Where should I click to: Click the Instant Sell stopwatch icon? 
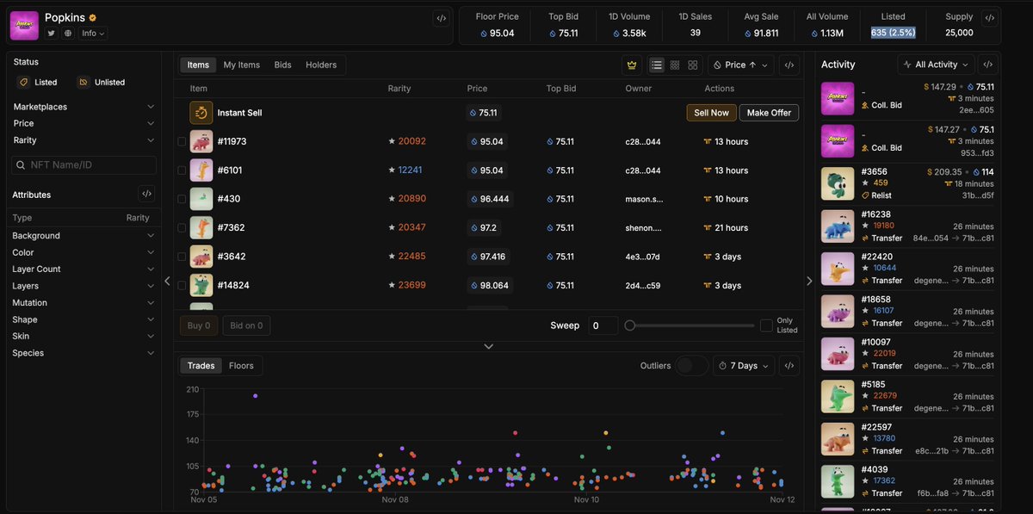[x=201, y=113]
